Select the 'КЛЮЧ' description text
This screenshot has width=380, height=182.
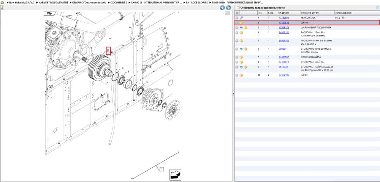(304, 75)
